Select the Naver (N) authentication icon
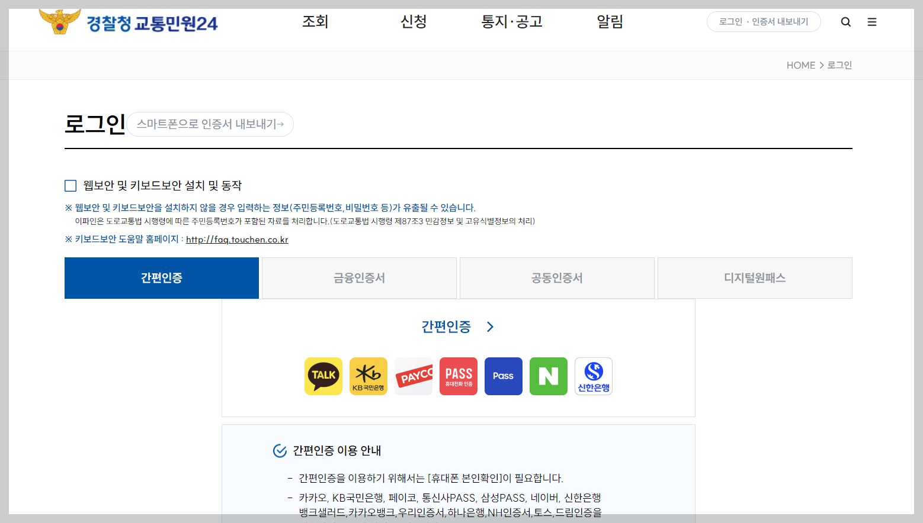The width and height of the screenshot is (923, 523). [548, 376]
